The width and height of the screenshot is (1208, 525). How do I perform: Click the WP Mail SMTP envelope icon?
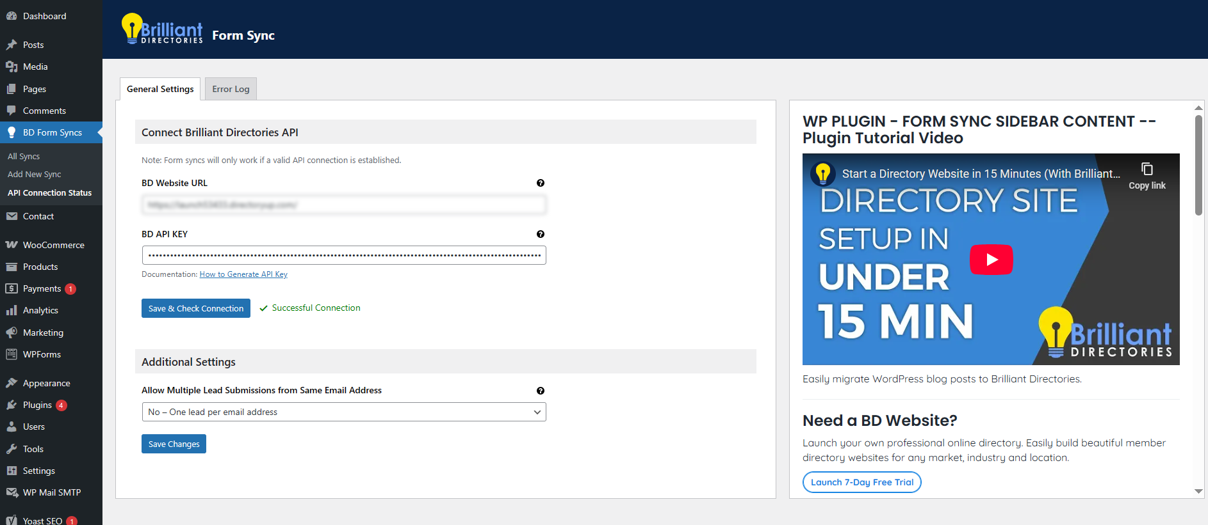click(12, 492)
